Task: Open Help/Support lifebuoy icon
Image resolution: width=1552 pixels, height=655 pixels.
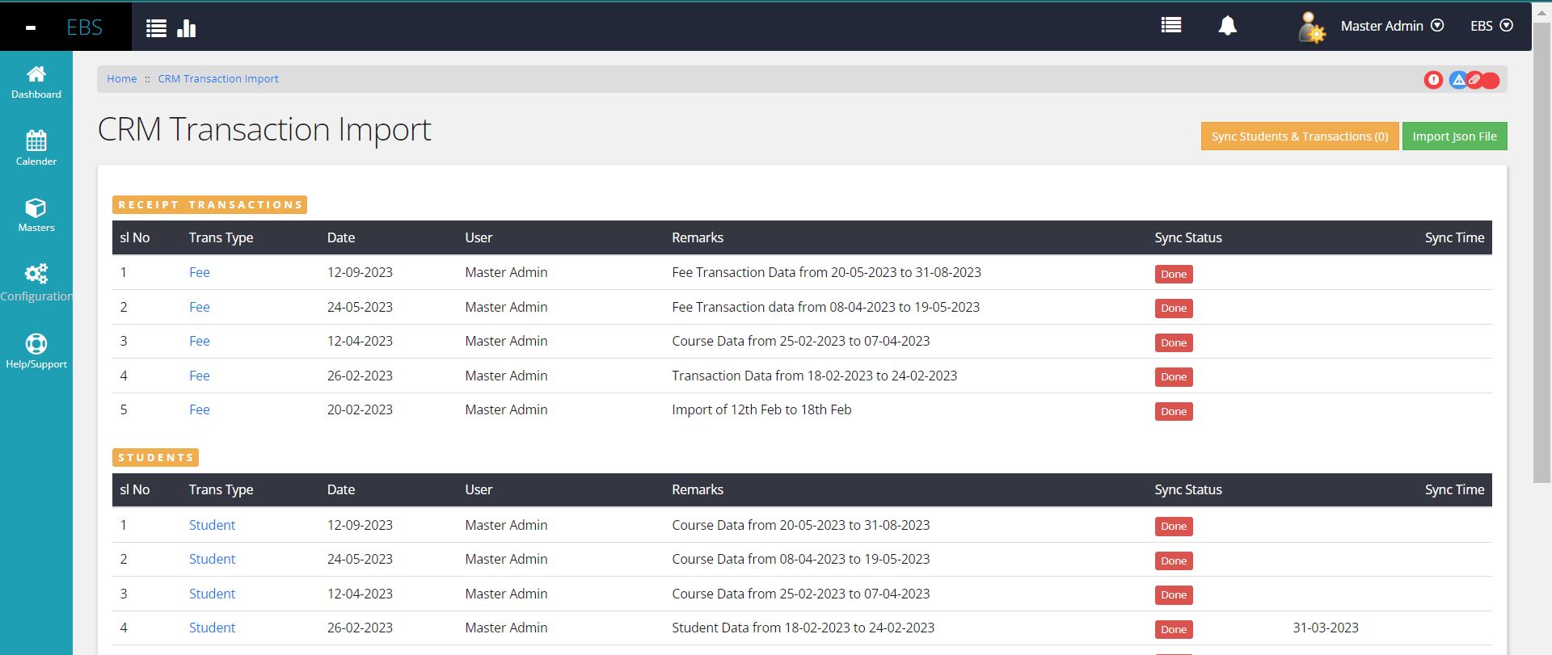Action: pos(36,351)
